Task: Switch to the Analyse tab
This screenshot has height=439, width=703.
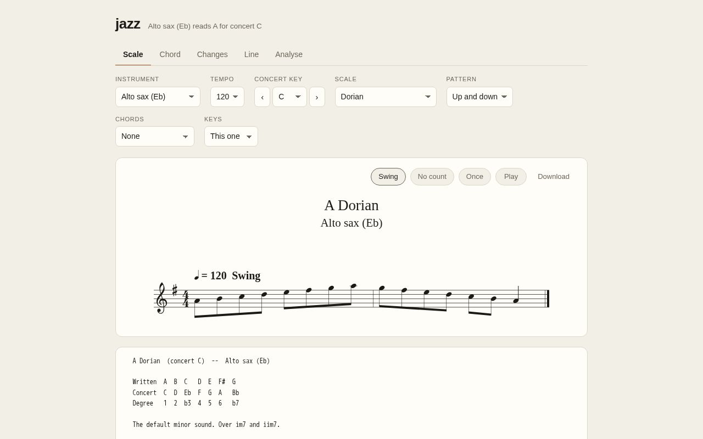Action: pos(289,54)
